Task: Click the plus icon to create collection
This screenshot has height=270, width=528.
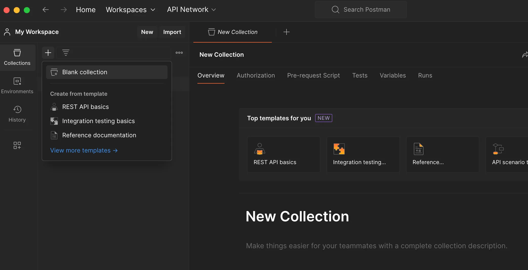Action: click(x=48, y=53)
